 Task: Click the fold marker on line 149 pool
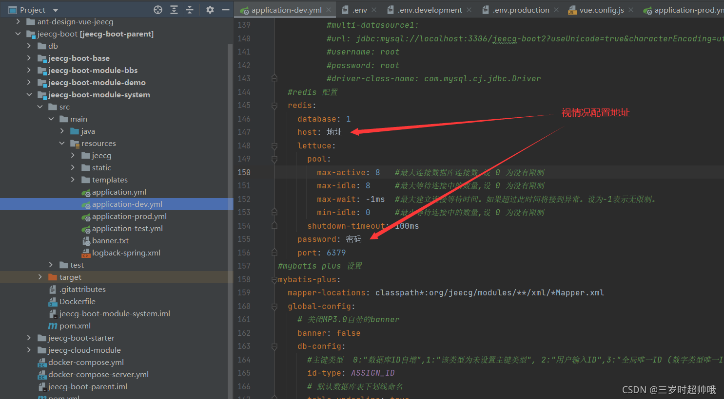tap(274, 159)
